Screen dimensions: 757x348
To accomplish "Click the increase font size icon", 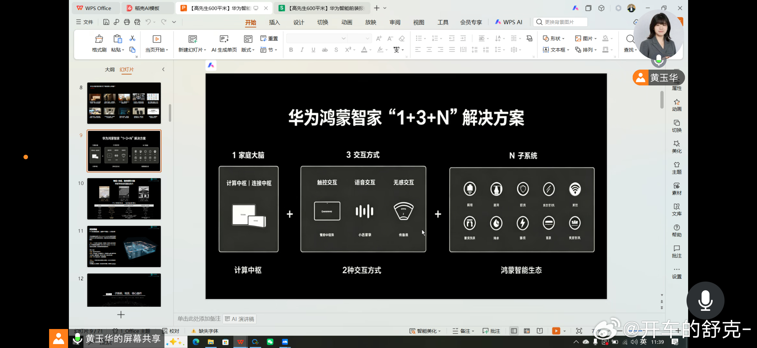I will [379, 38].
